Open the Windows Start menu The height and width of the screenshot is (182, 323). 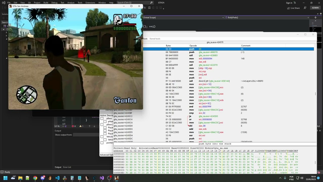pos(5,178)
